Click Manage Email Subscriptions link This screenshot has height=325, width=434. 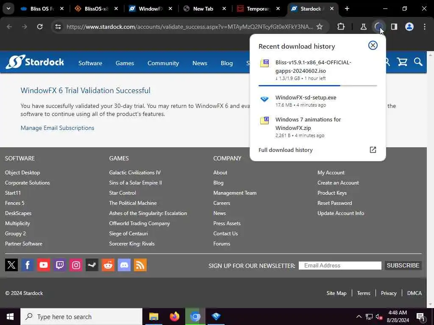click(57, 128)
